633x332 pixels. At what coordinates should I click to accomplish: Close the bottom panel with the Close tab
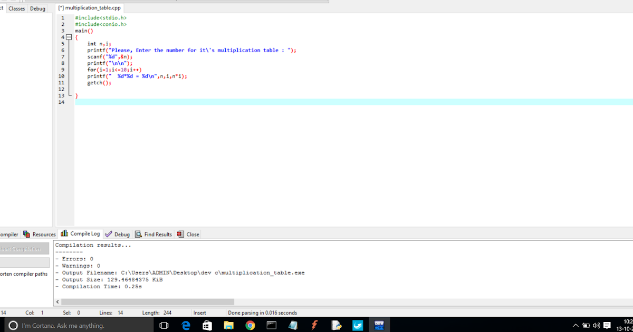pos(188,234)
